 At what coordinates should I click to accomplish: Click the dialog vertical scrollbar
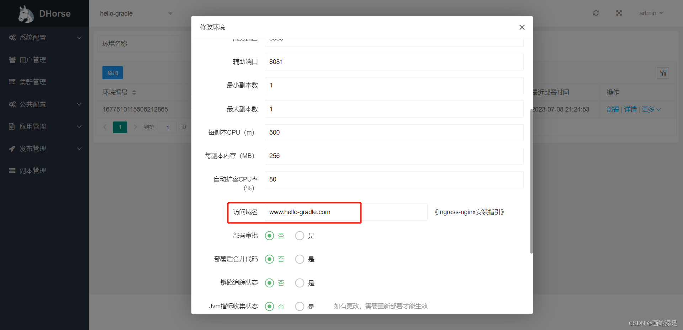pos(531,181)
